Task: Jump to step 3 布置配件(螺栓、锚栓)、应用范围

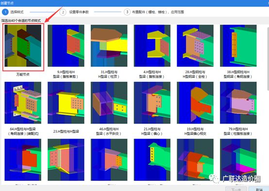Action: tap(154, 12)
